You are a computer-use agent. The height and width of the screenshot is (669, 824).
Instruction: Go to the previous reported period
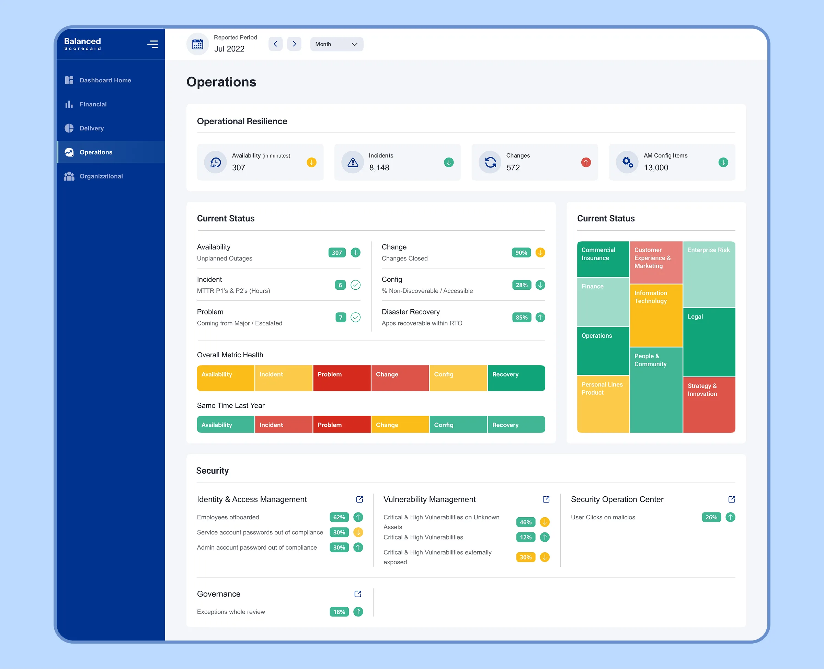click(276, 44)
